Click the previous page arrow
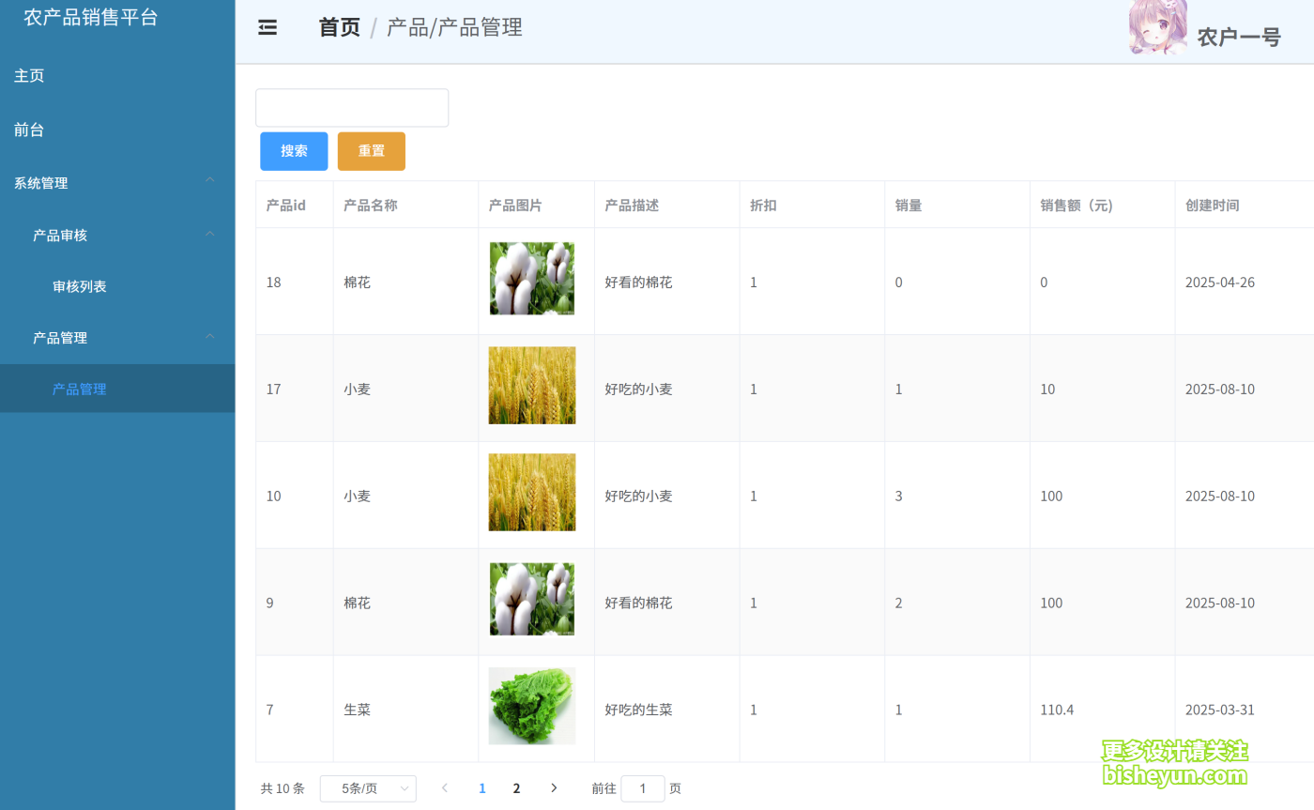 click(x=444, y=788)
